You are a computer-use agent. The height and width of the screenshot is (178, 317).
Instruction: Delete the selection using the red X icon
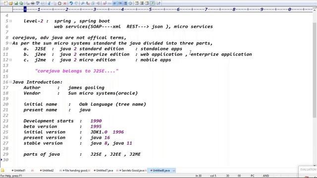click(x=65, y=3)
